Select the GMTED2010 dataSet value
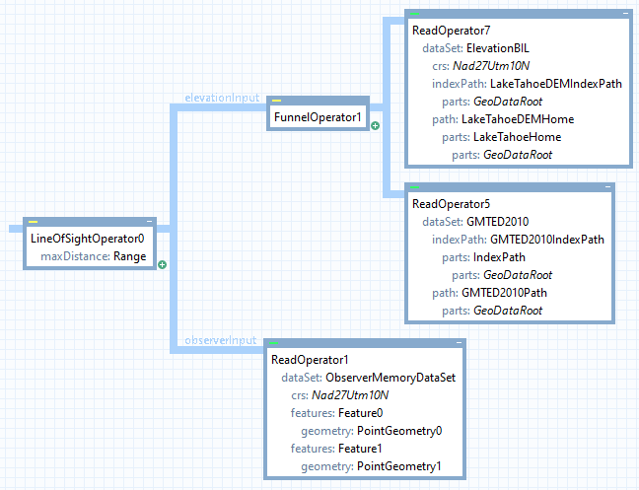This screenshot has width=639, height=490. tap(500, 222)
